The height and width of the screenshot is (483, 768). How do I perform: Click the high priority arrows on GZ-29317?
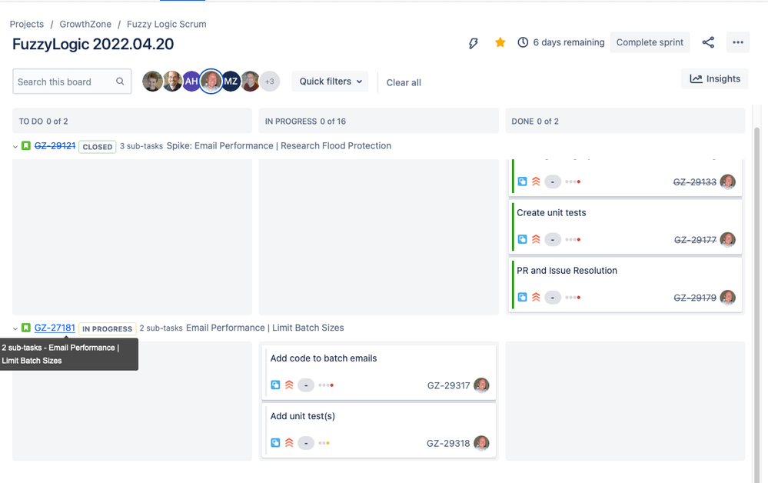289,385
